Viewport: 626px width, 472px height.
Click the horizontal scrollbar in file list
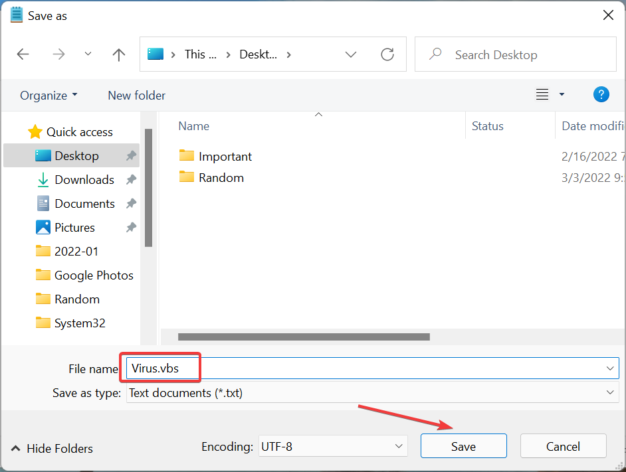[304, 337]
